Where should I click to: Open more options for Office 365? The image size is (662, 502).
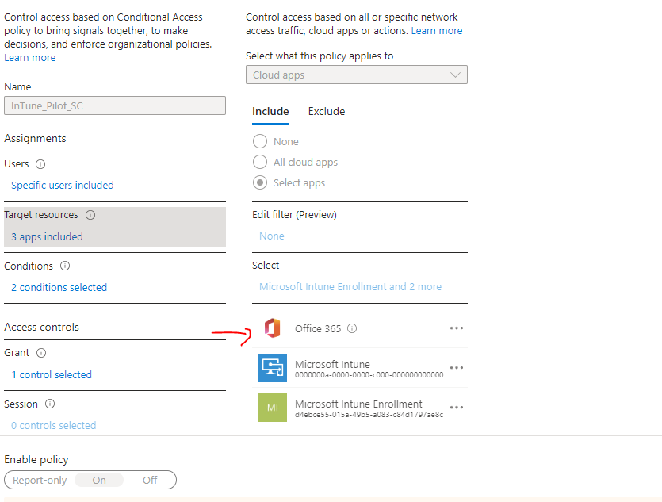pos(457,328)
